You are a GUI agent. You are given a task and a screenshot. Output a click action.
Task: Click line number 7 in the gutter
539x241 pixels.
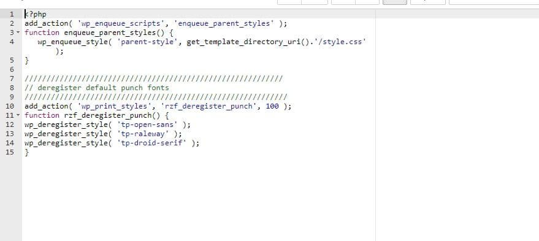pos(12,78)
